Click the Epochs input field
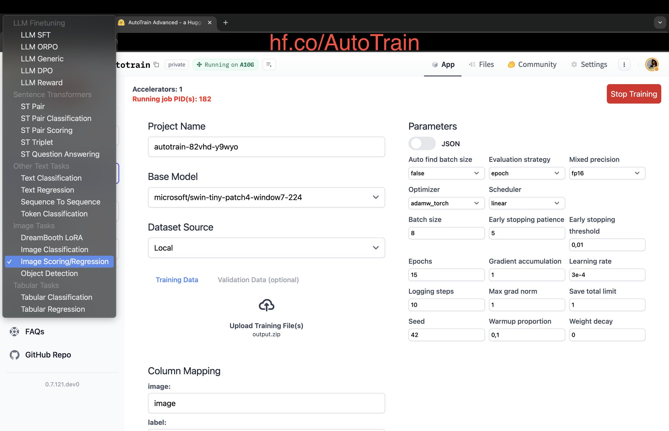Viewport: 669px width, 431px height. (446, 275)
